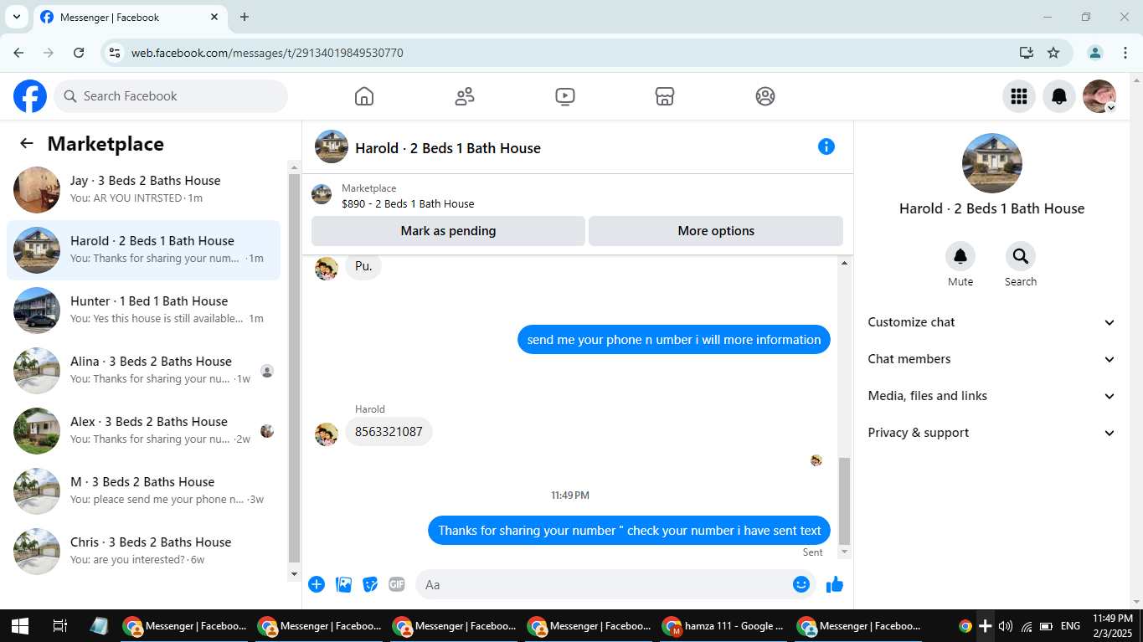Open the Chrome tab search dropdown
The height and width of the screenshot is (642, 1143).
(x=16, y=17)
